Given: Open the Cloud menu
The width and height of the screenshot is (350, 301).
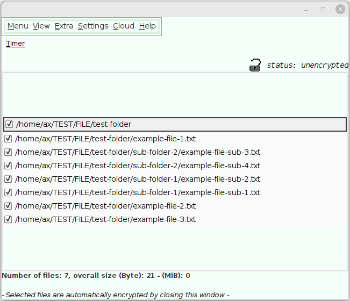Looking at the screenshot, I should pyautogui.click(x=124, y=26).
